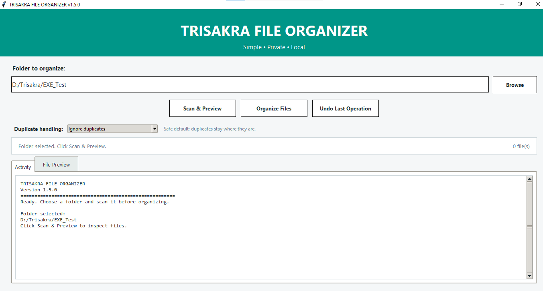Viewport: 543px width, 291px height.
Task: Run Scan & Preview
Action: tap(203, 108)
